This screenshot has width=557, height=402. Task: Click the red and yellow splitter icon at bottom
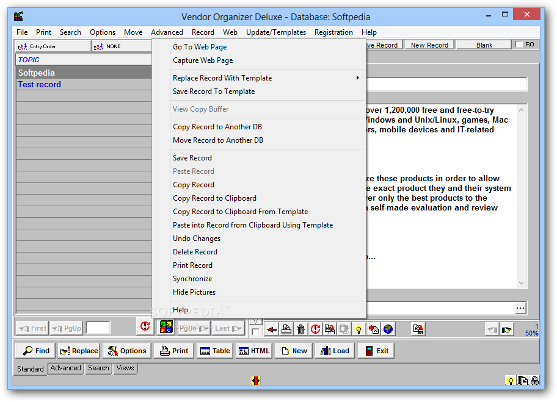coord(256,381)
